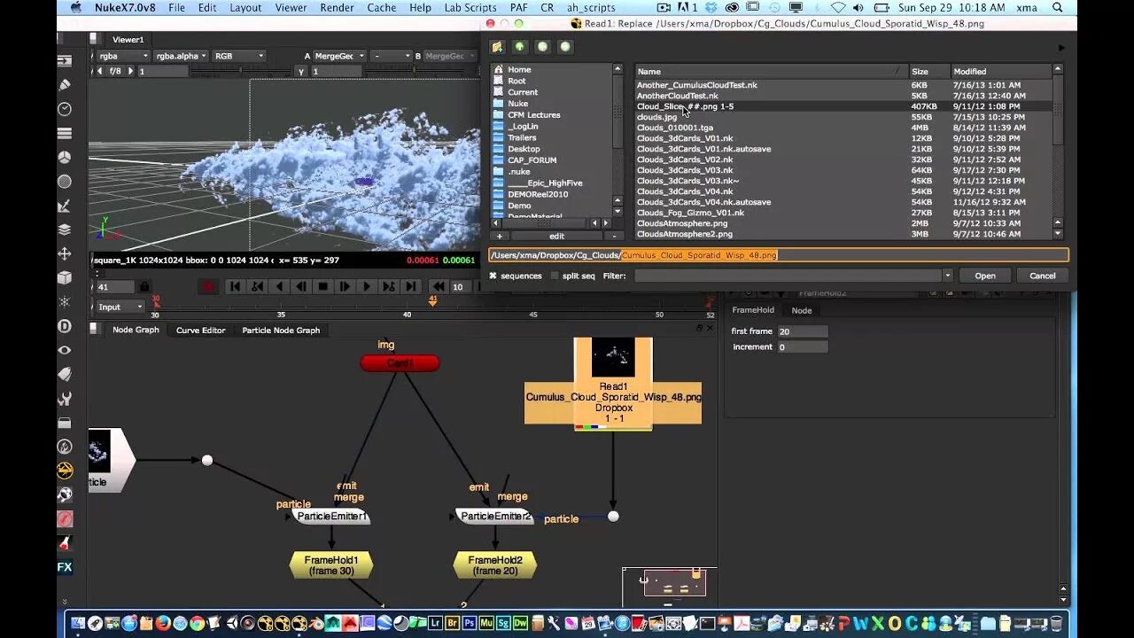
Task: Open the Lab Scripts menu
Action: point(470,7)
